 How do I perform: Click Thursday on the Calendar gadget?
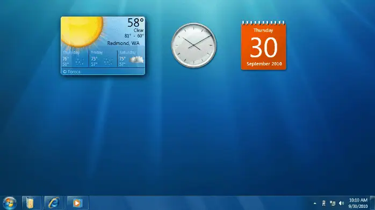[263, 31]
